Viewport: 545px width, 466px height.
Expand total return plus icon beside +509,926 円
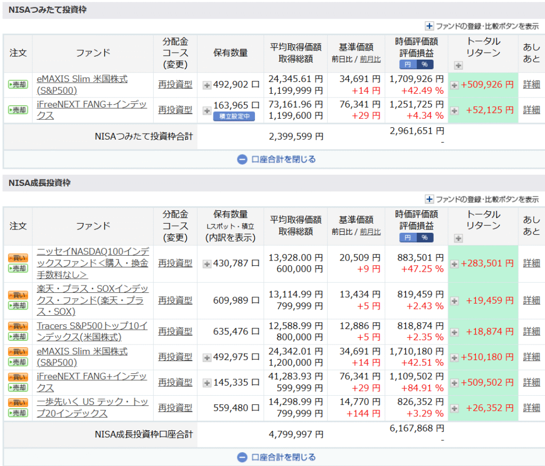pos(455,85)
